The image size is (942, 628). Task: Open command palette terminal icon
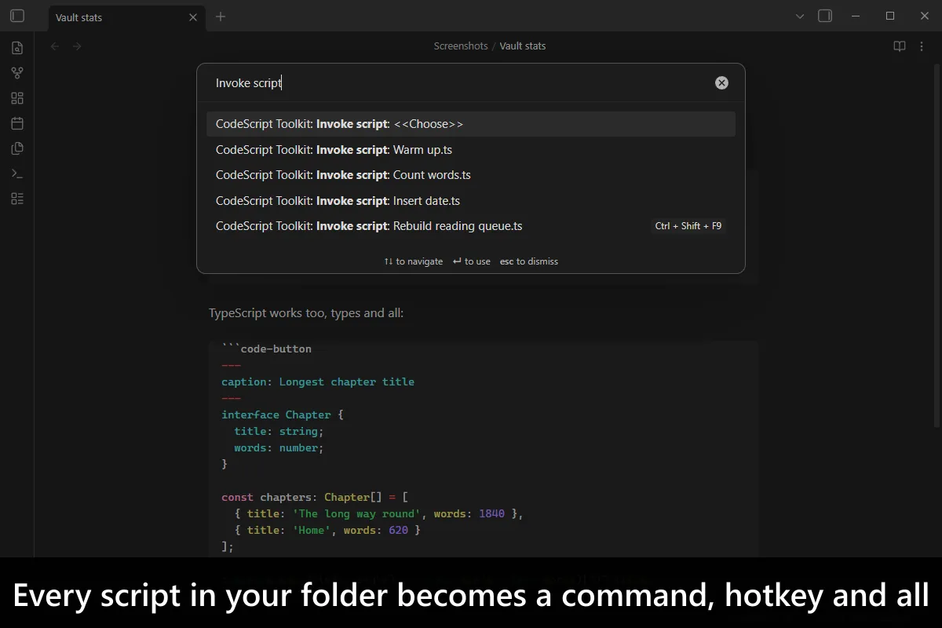pos(17,173)
